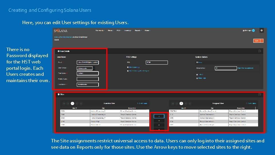Select Horizon Elementary 1 in Assigned Sites
The width and height of the screenshot is (275, 155).
click(x=214, y=115)
